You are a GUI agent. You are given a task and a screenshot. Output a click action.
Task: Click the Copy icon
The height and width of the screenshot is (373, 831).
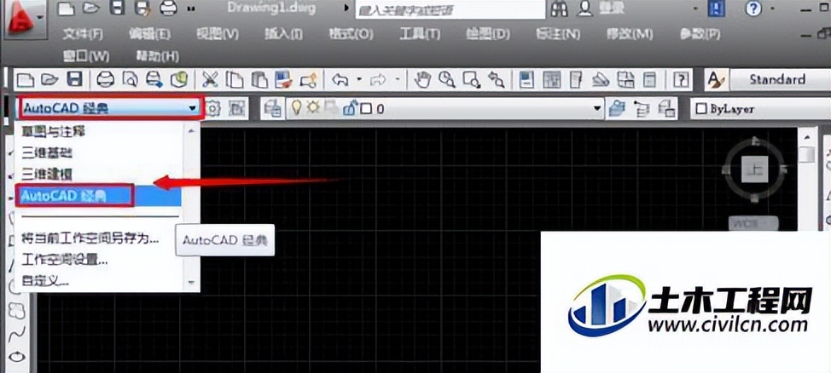tap(235, 80)
